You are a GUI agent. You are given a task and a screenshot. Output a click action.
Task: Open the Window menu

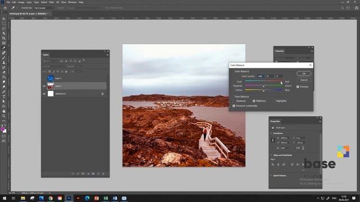tap(72, 2)
